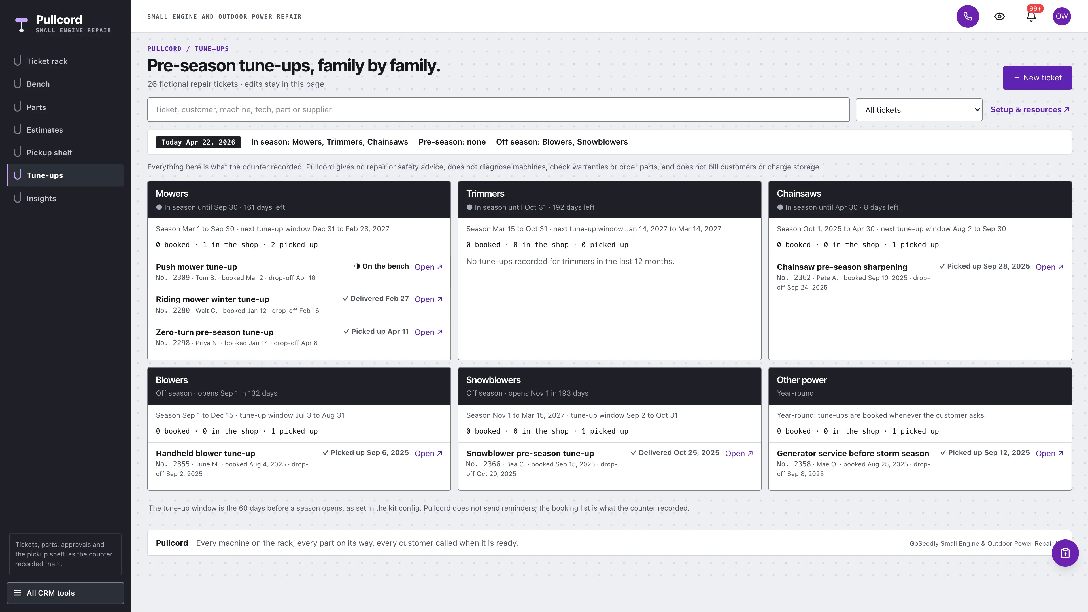This screenshot has width=1088, height=612.
Task: Click the purple phone call icon
Action: pos(968,16)
